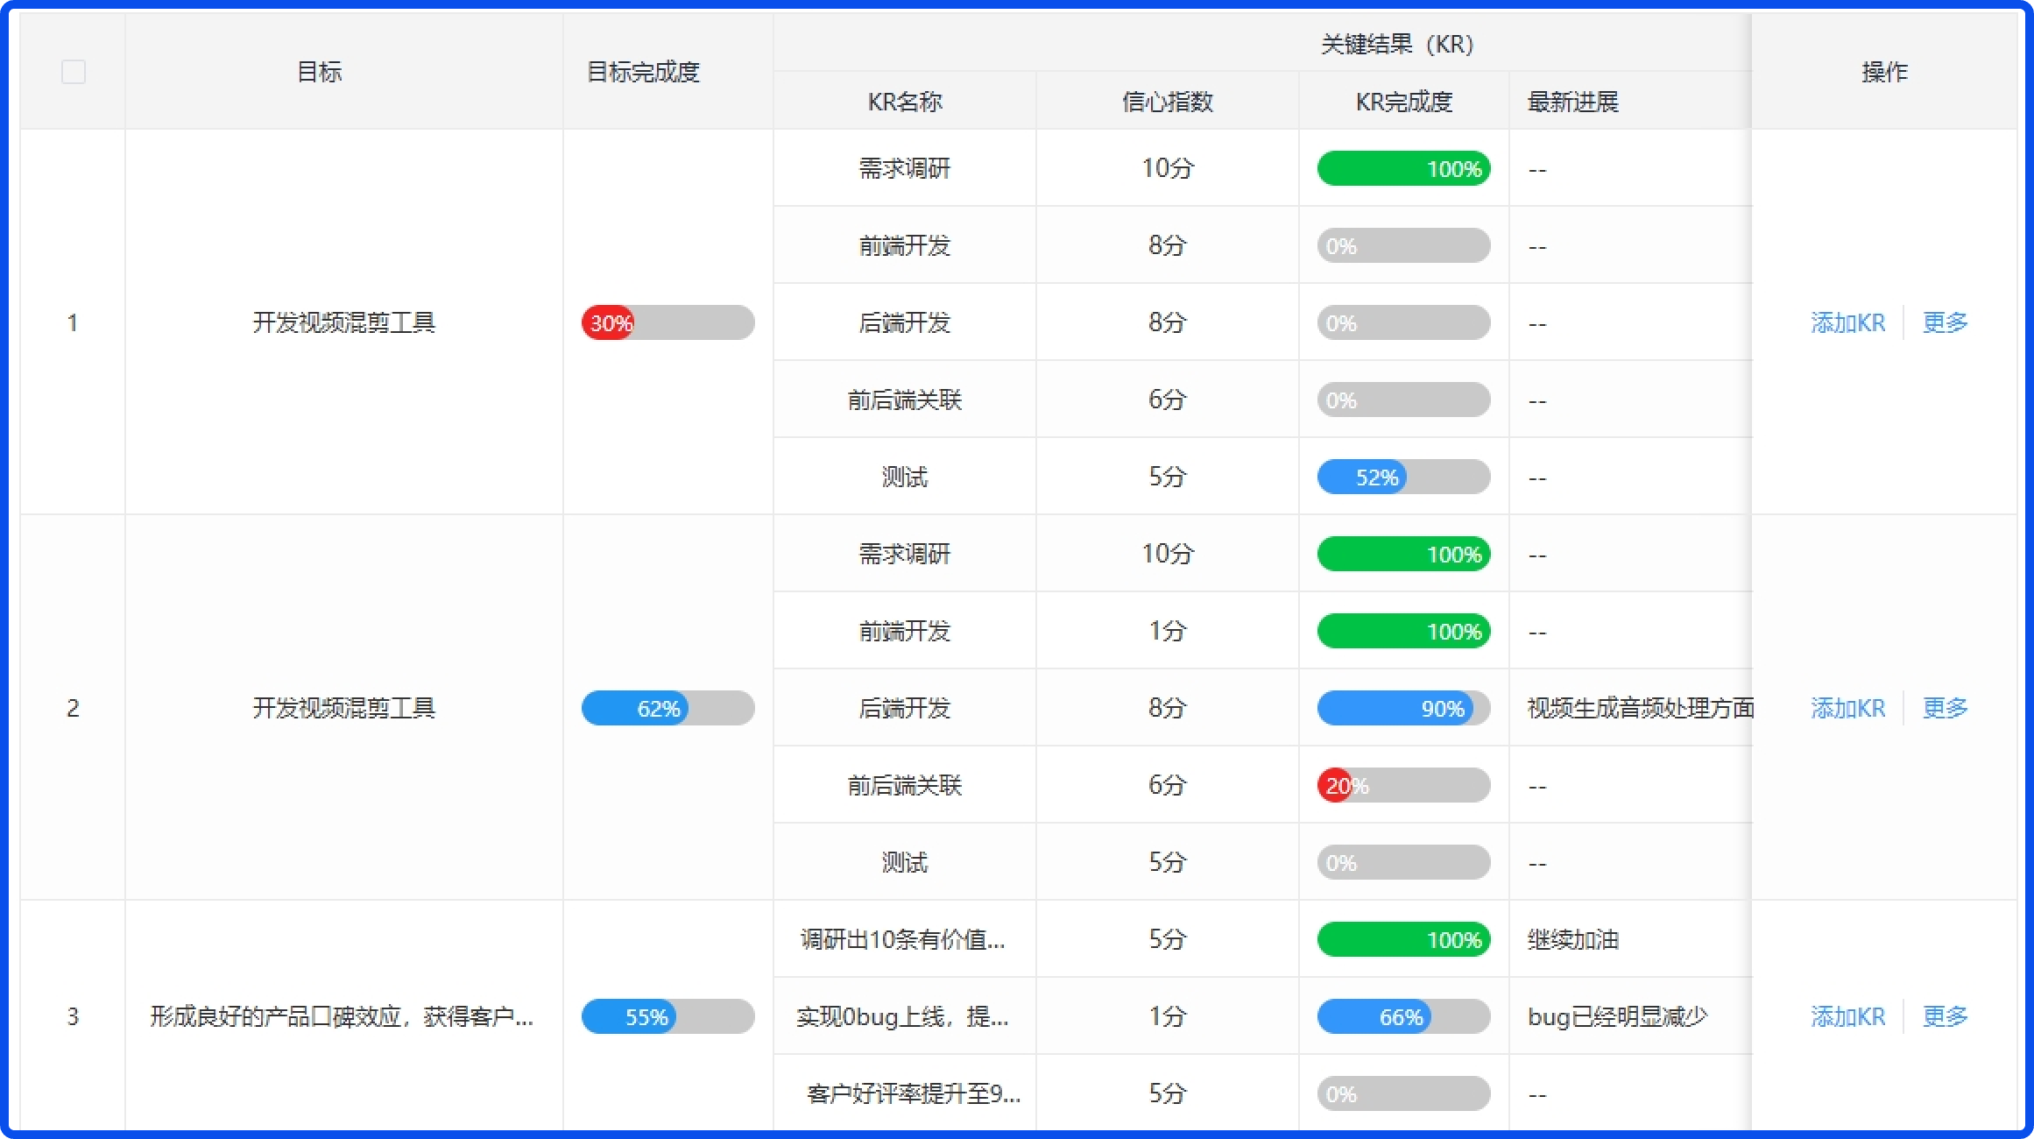
Task: Select the header checkbox to select all objectives
Action: [x=74, y=72]
